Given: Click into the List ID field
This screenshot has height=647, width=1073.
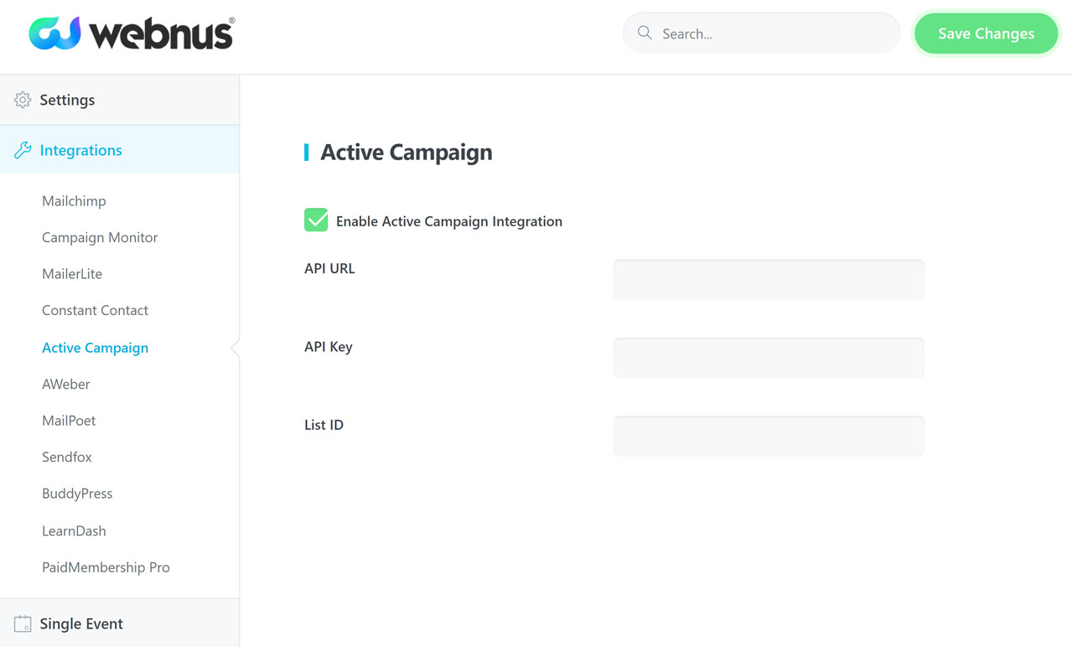Looking at the screenshot, I should point(769,436).
